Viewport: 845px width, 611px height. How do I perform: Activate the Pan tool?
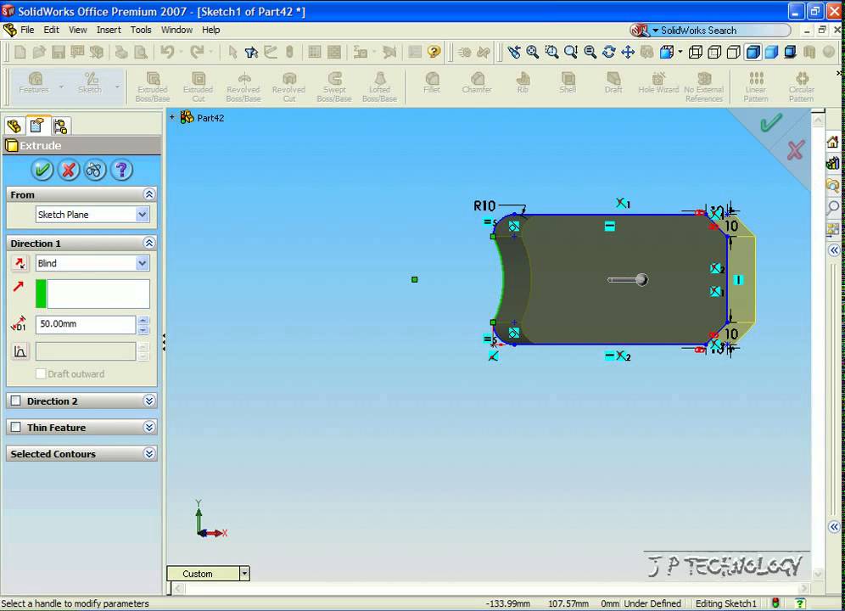(x=628, y=52)
